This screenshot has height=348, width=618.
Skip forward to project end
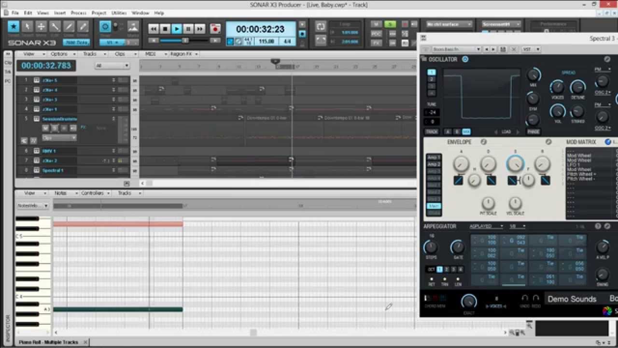200,29
